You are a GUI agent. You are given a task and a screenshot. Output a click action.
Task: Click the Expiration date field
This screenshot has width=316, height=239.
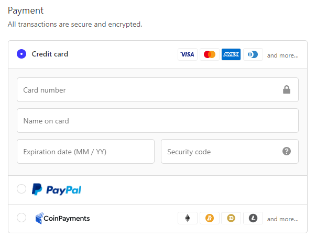click(85, 152)
